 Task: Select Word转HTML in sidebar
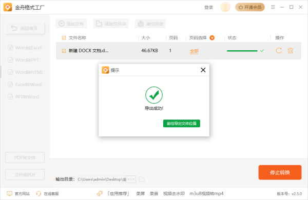tap(25, 72)
